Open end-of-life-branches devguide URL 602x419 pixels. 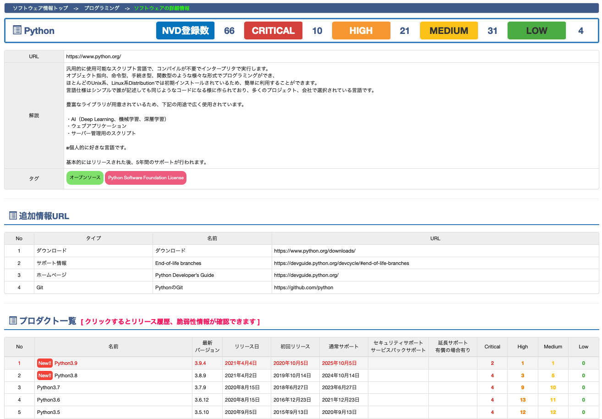tap(341, 263)
